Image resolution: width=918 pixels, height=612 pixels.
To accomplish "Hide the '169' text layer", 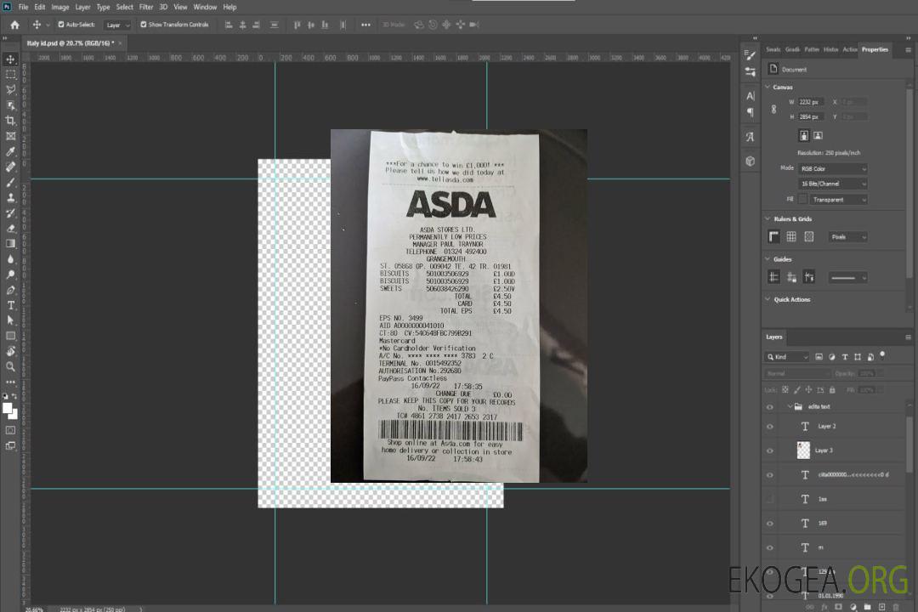I will click(x=770, y=524).
